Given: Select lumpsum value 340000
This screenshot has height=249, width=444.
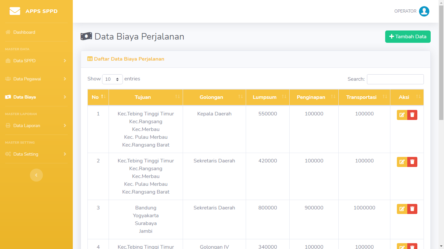Looking at the screenshot, I should [268, 247].
